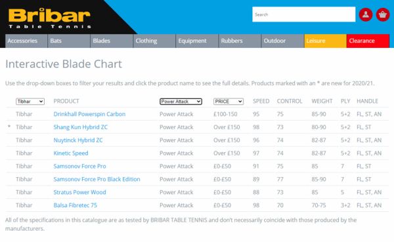
Task: Click the SPEED column header
Action: [261, 101]
